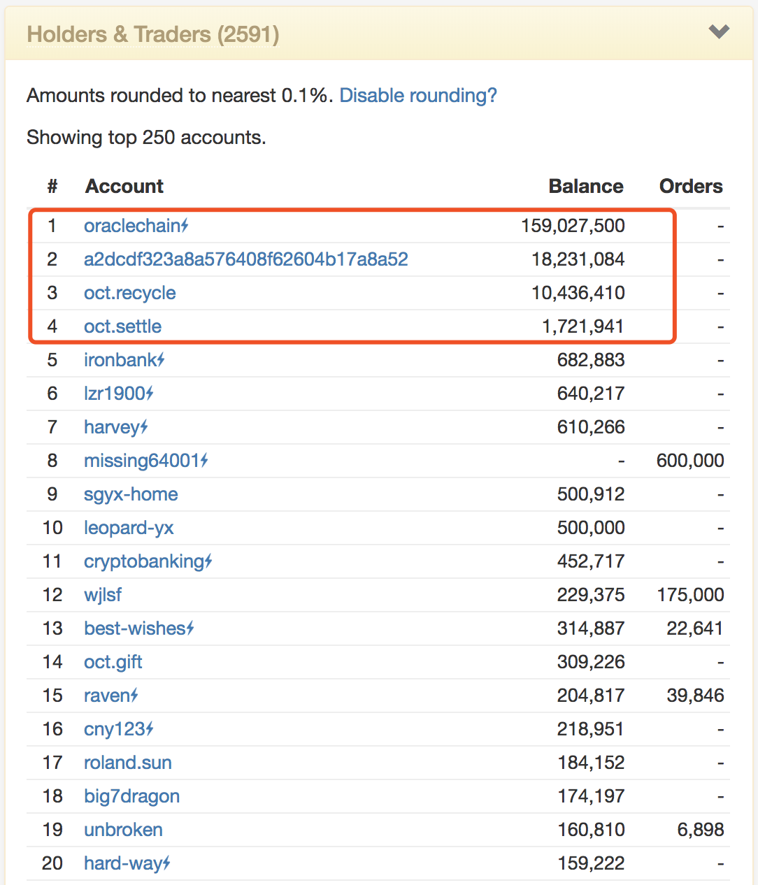Click lightning icon next to raven
The height and width of the screenshot is (885, 758).
tap(135, 695)
